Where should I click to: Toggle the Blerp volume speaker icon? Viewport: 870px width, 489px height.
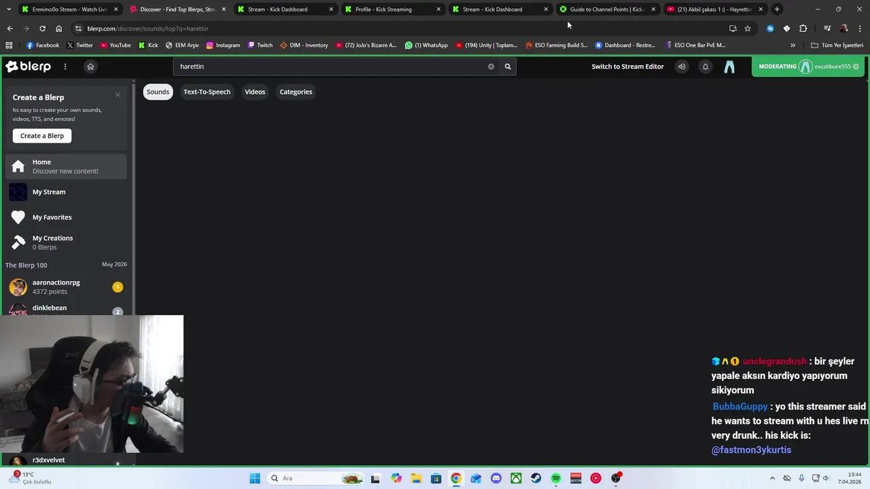682,67
